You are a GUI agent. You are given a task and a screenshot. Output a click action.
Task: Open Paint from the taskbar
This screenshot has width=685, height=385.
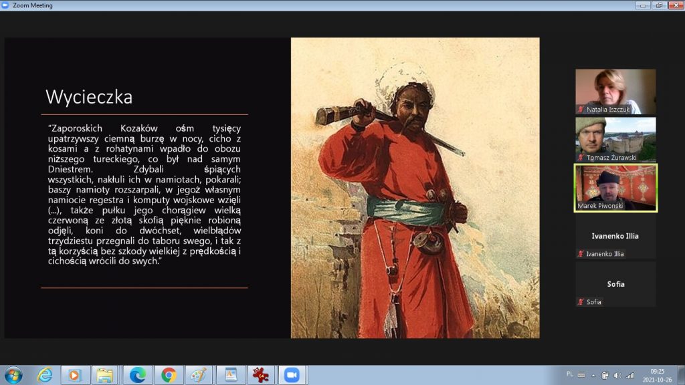coord(198,375)
